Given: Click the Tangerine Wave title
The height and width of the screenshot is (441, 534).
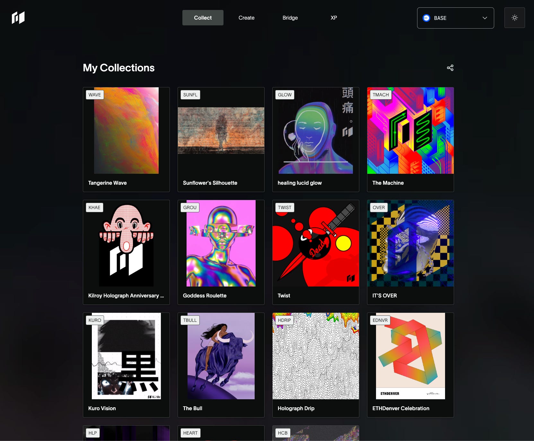Looking at the screenshot, I should tap(107, 183).
